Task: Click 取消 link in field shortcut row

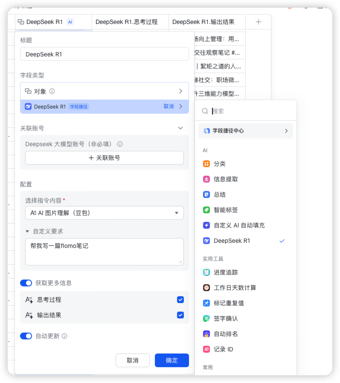Action: point(169,106)
